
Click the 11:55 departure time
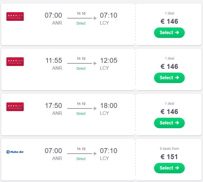tap(54, 60)
